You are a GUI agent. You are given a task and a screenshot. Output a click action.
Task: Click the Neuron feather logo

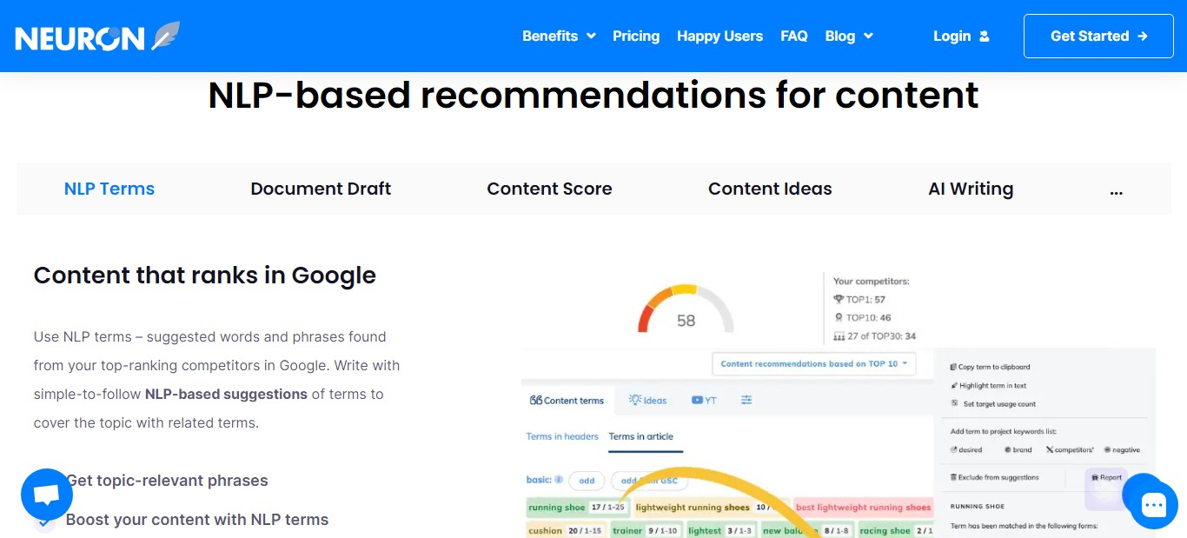pos(97,37)
